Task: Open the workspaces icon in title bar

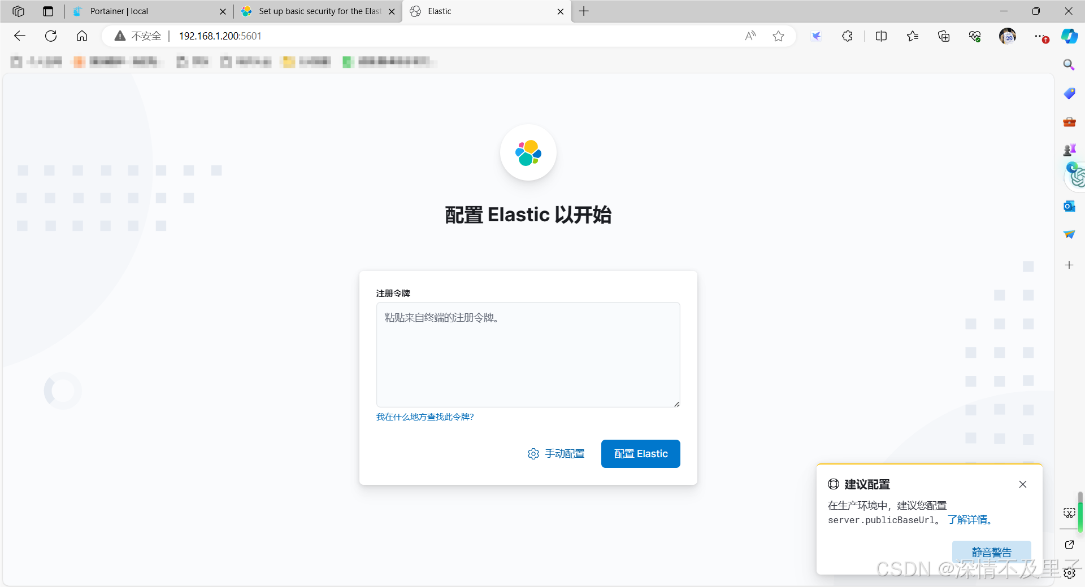Action: coord(18,11)
